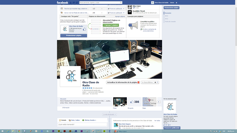The image size is (237, 133).
Task: Click the small page avatar next to Otra Clase de Radio in the header
Action: coord(153,3)
